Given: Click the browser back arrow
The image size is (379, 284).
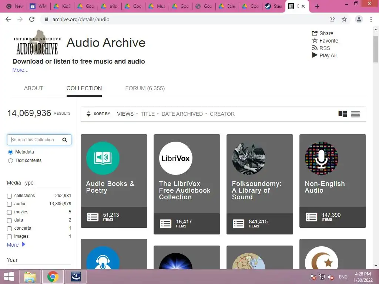Looking at the screenshot, I should tap(8, 19).
